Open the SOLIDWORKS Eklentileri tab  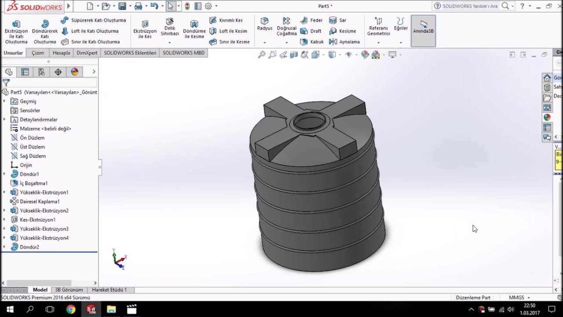click(x=130, y=53)
